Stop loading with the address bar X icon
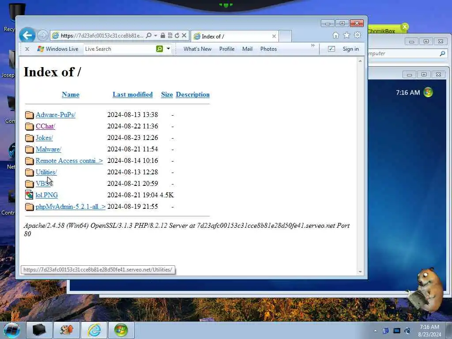 (x=184, y=35)
